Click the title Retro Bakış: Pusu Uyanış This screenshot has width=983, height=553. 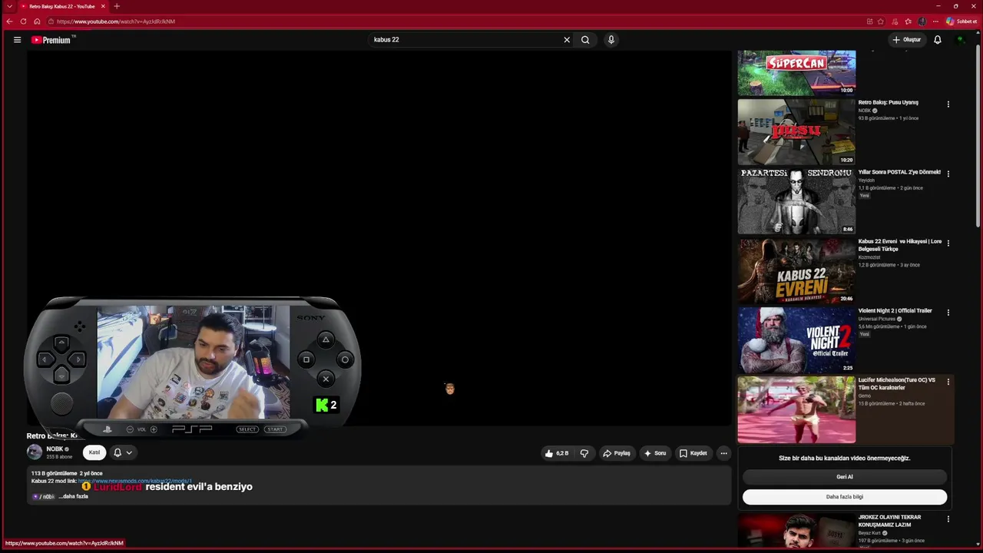click(x=888, y=102)
